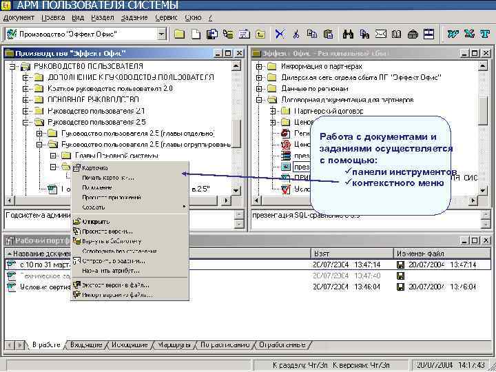
Task: Click the floppy disk icon in the 13:47:40 row
Action: pyautogui.click(x=400, y=276)
